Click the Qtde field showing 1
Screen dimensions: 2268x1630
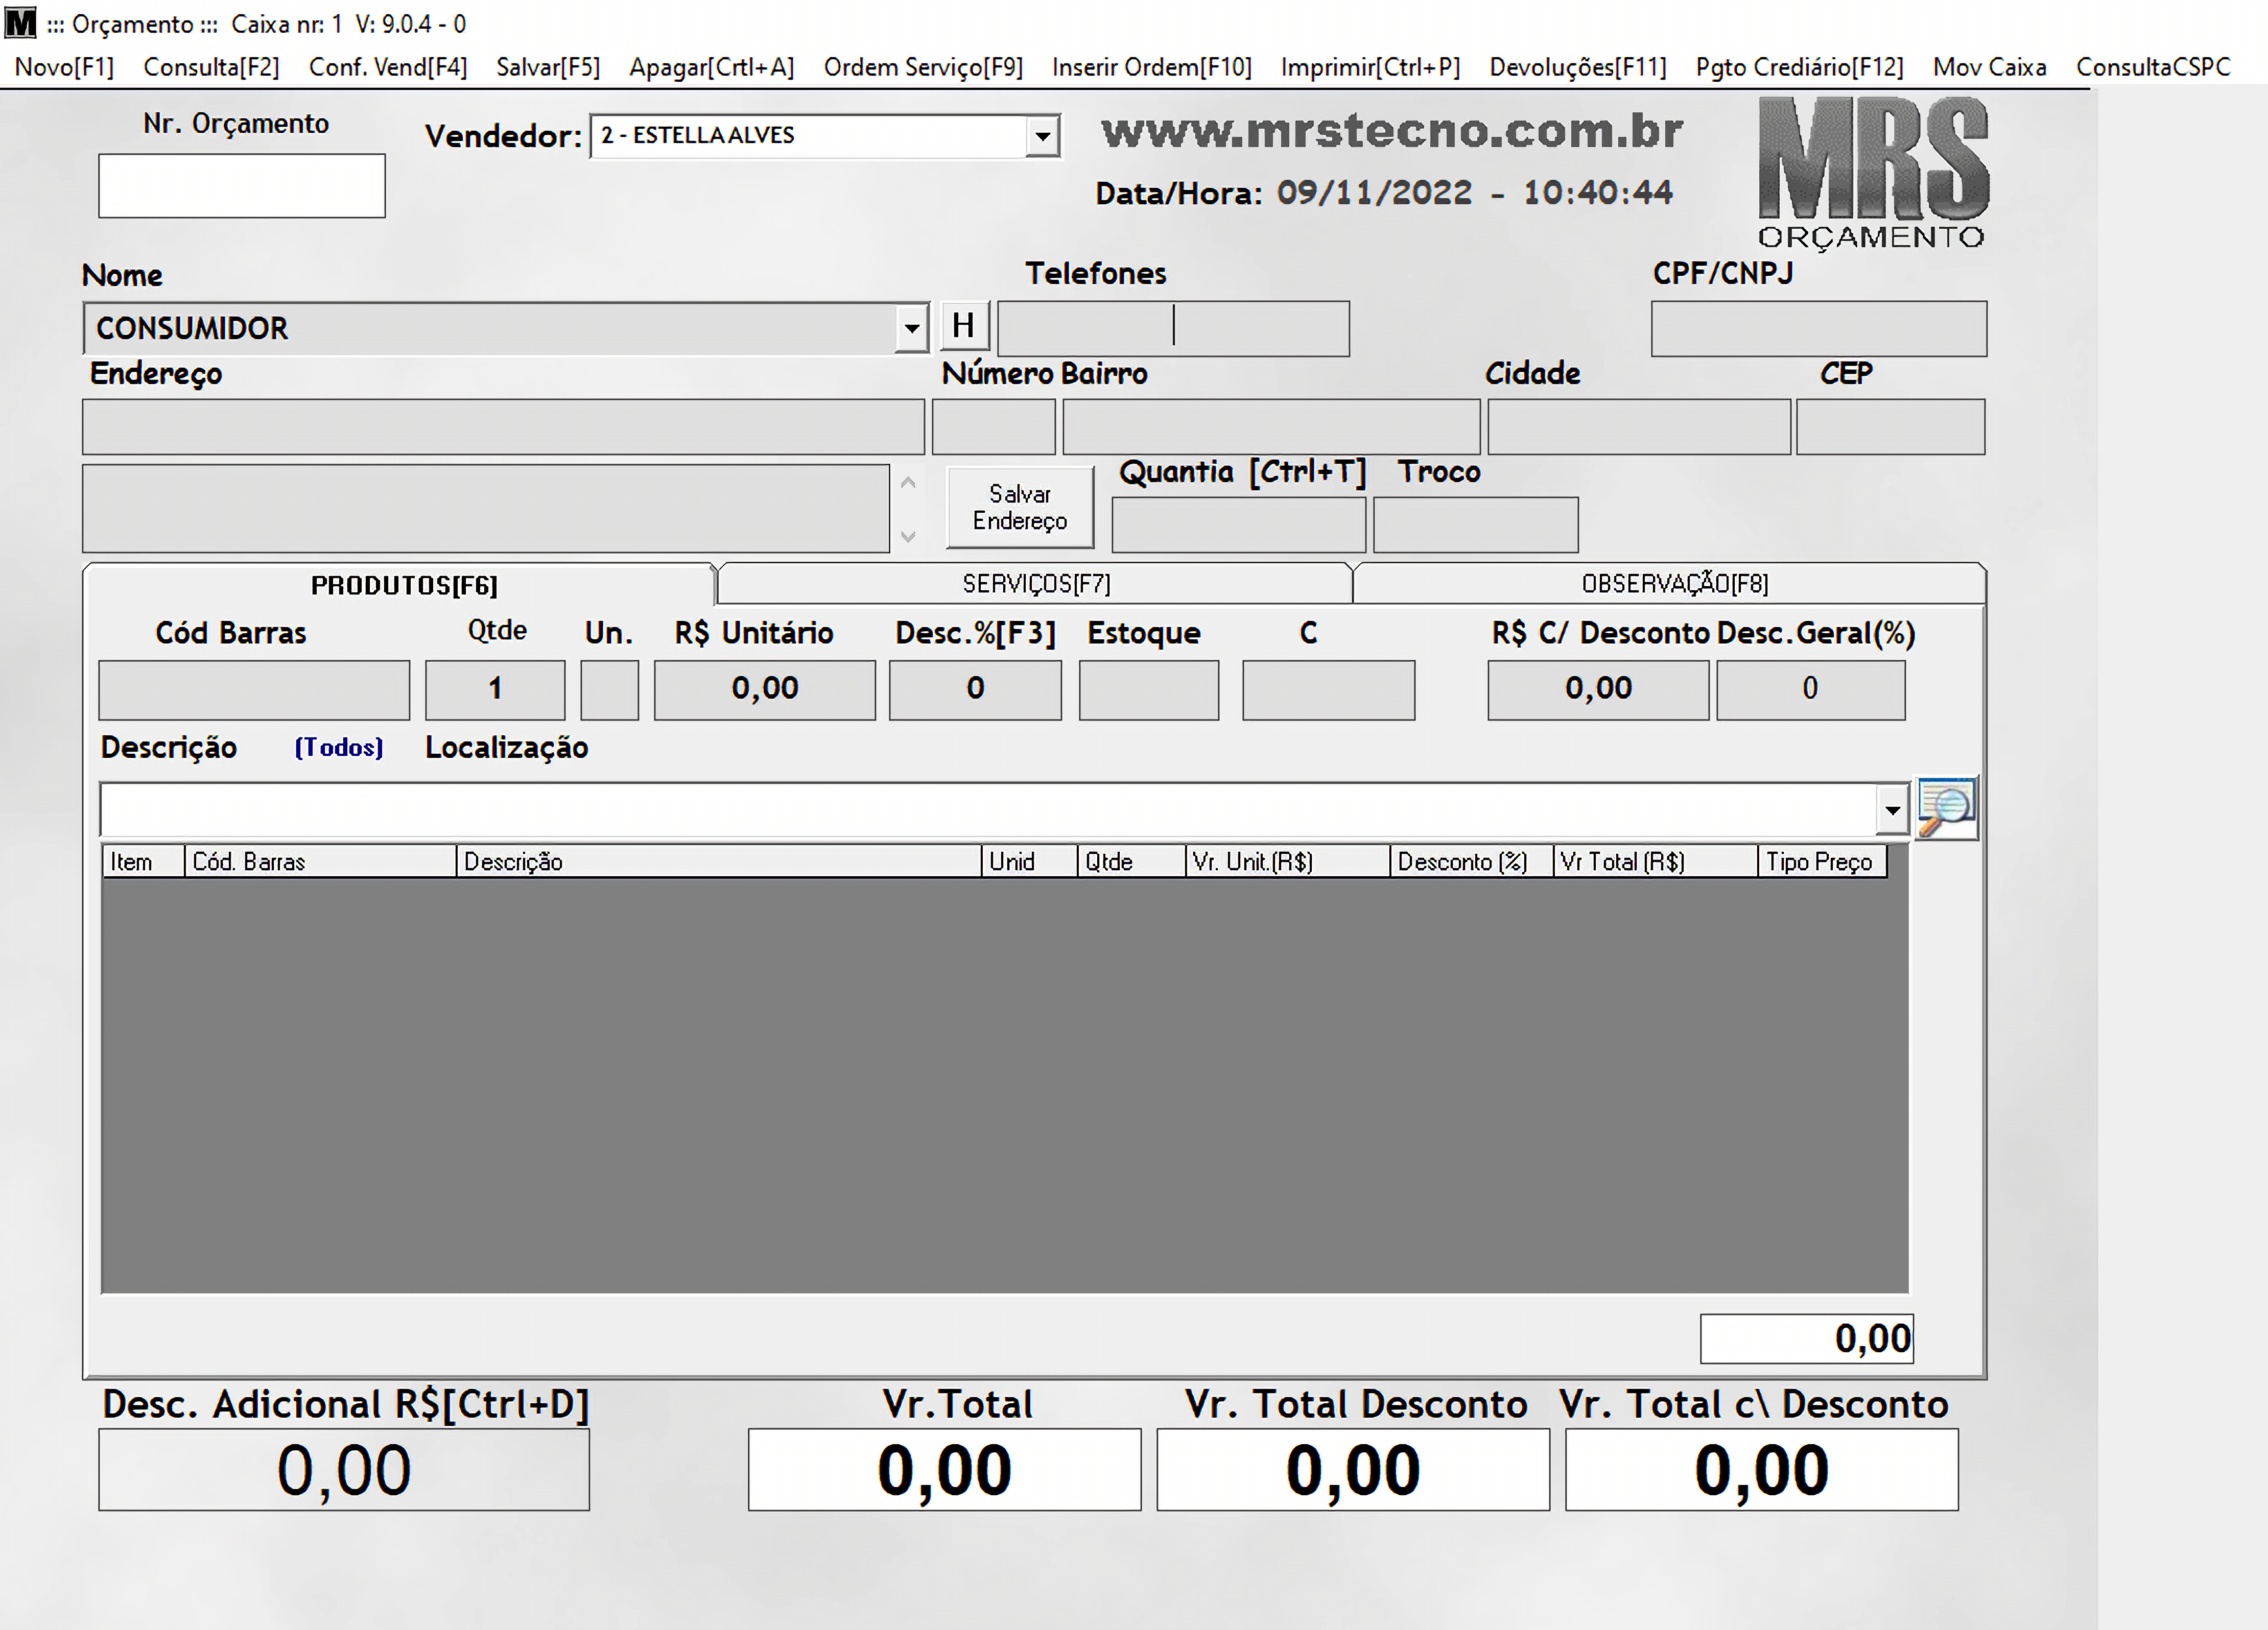[x=495, y=689]
